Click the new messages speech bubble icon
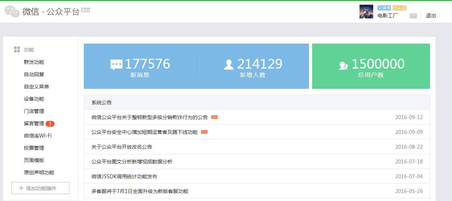This screenshot has width=452, height=201. click(x=116, y=65)
